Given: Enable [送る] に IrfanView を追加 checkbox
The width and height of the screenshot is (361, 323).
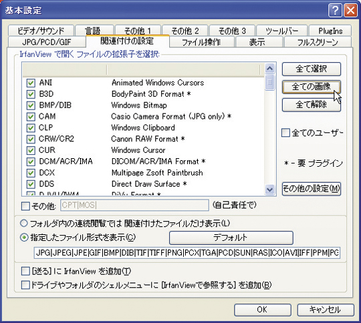Looking at the screenshot, I should [x=25, y=271].
